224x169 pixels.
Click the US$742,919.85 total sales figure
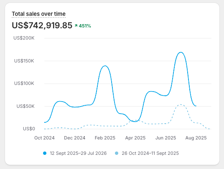click(42, 25)
